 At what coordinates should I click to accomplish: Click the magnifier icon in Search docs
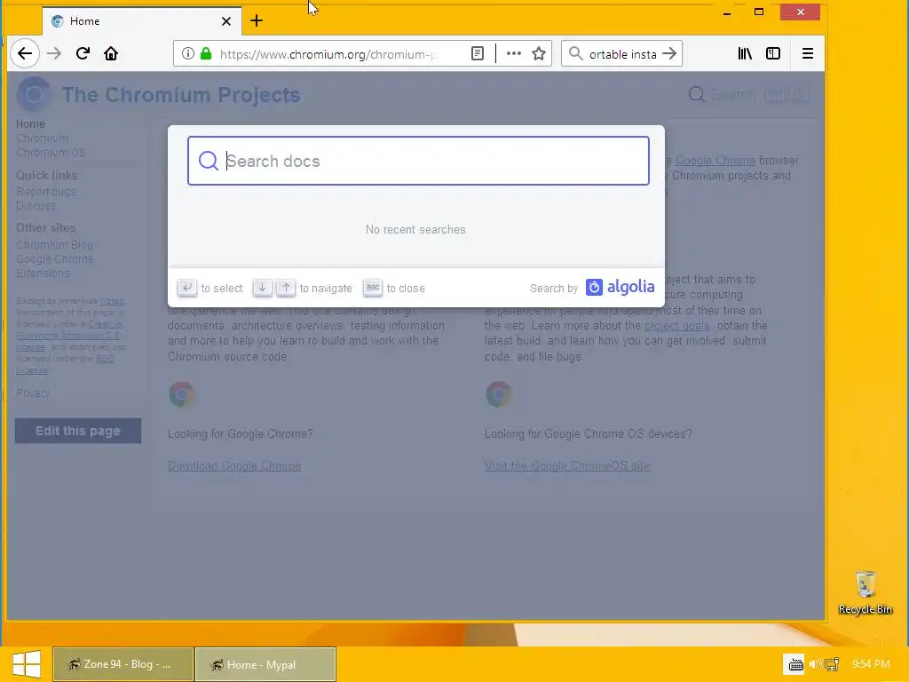pos(208,161)
